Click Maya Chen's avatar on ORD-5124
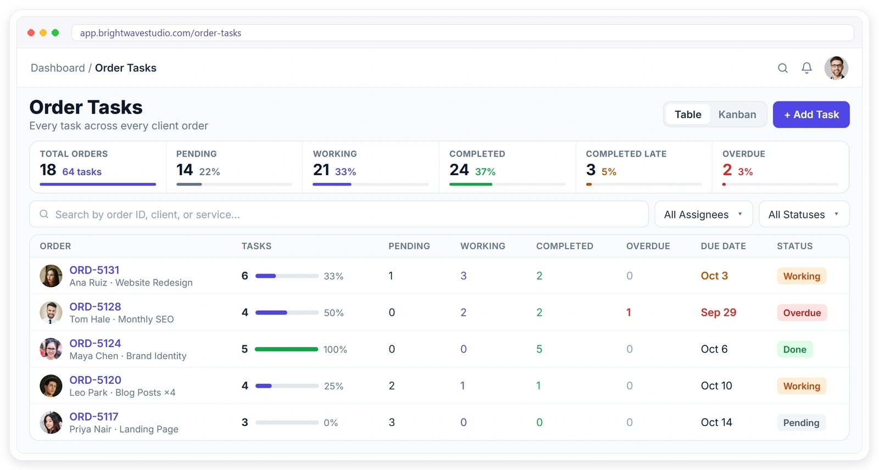Viewport: 879px width, 470px height. 51,349
